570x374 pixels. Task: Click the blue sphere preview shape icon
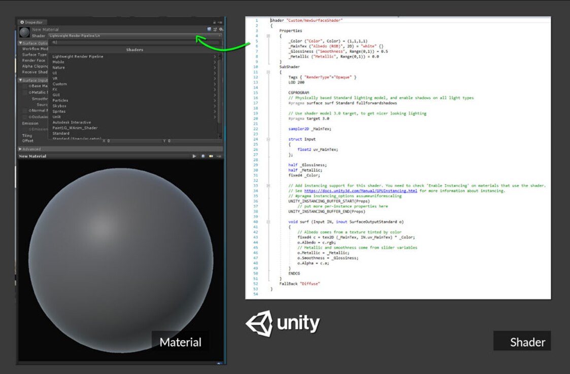(203, 156)
